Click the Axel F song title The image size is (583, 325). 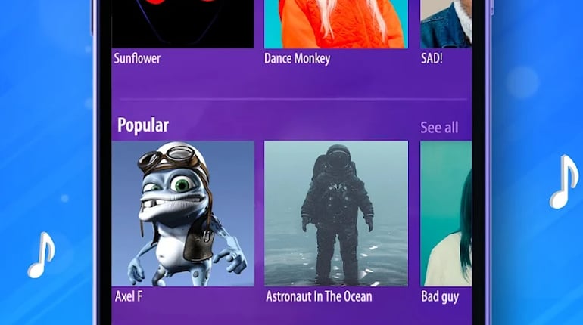128,296
